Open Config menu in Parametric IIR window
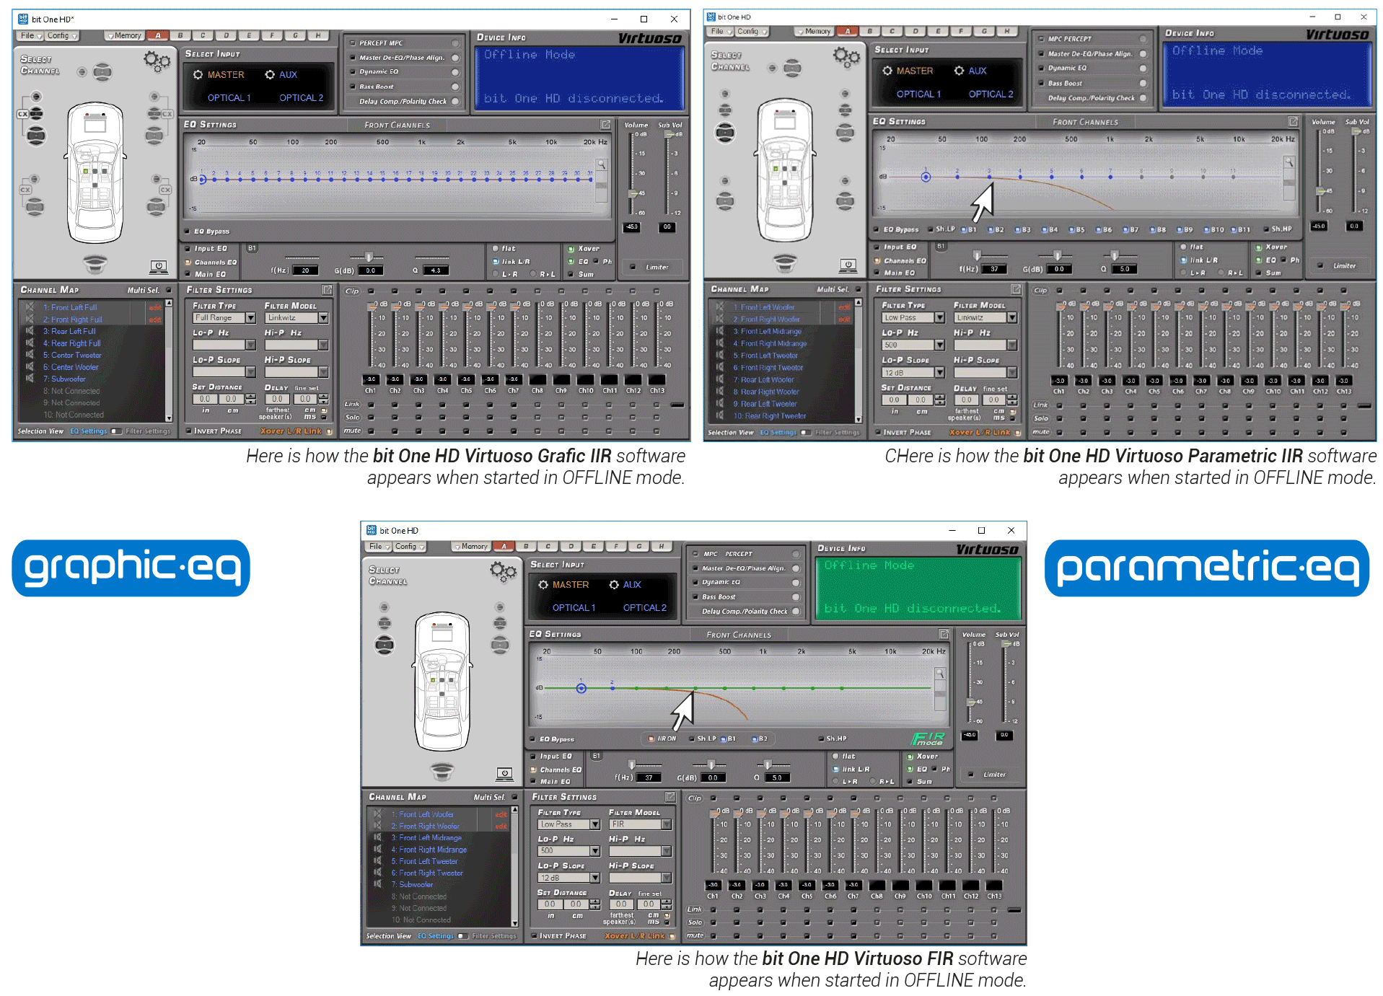 751,32
